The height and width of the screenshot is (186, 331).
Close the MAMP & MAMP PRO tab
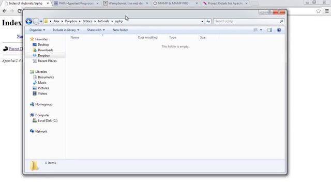tap(197, 4)
